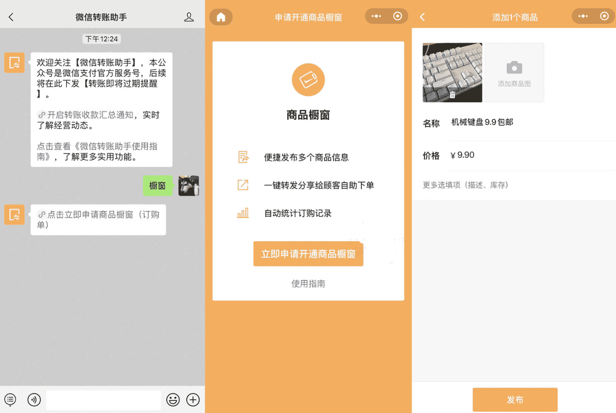Click 立即申请开通商品橱窗 button
Viewport: 616px width, 413px height.
(308, 254)
